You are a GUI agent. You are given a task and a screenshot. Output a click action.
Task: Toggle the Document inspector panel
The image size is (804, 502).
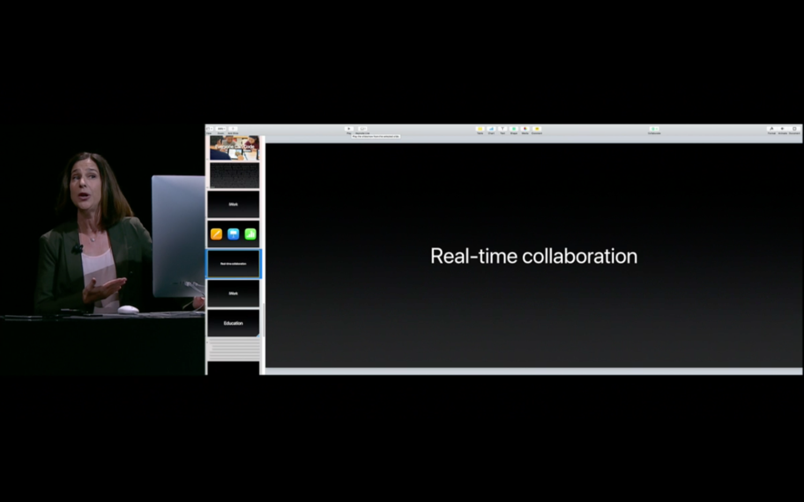coord(794,129)
